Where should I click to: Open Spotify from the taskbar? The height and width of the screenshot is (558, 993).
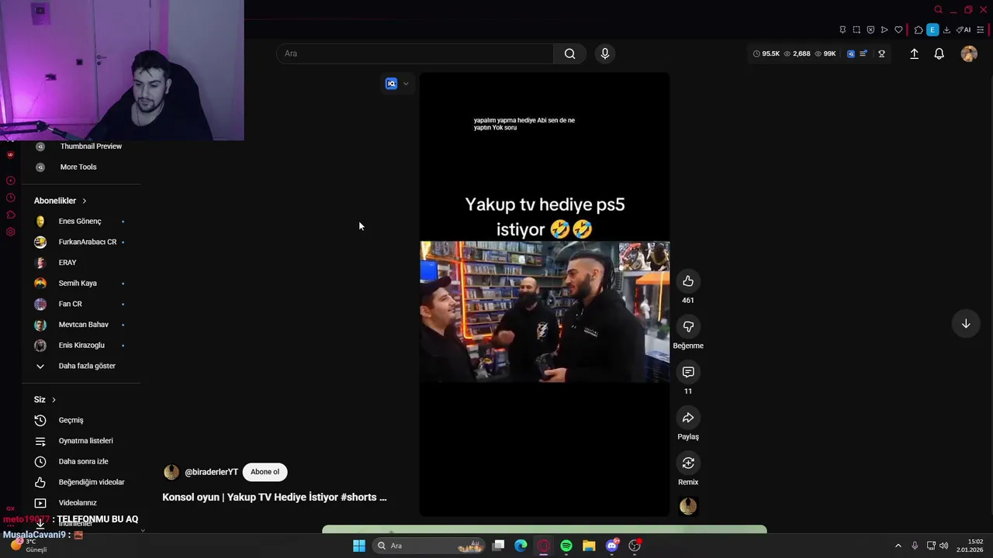pos(566,546)
